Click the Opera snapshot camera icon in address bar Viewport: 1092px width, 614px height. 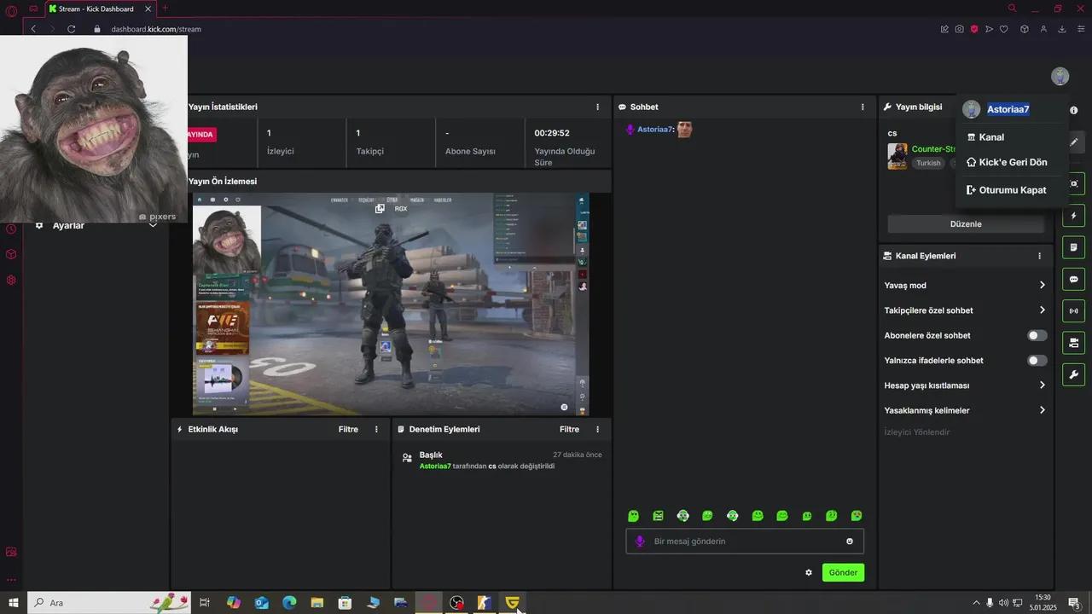960,29
